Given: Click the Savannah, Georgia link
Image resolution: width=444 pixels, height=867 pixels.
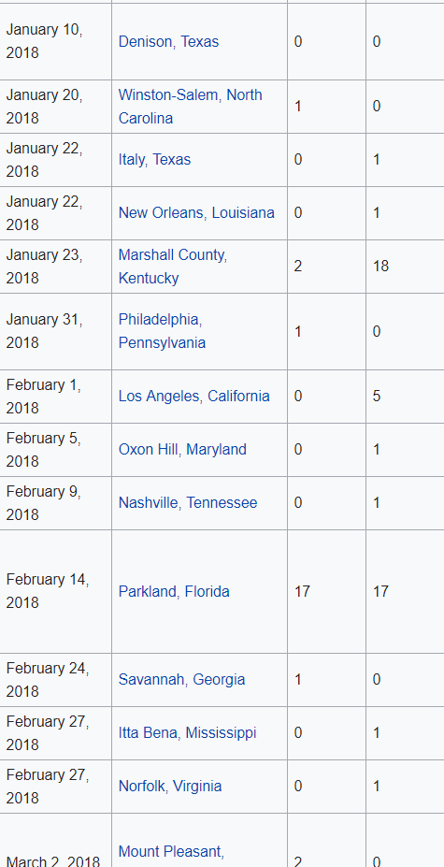Looking at the screenshot, I should pyautogui.click(x=182, y=680).
